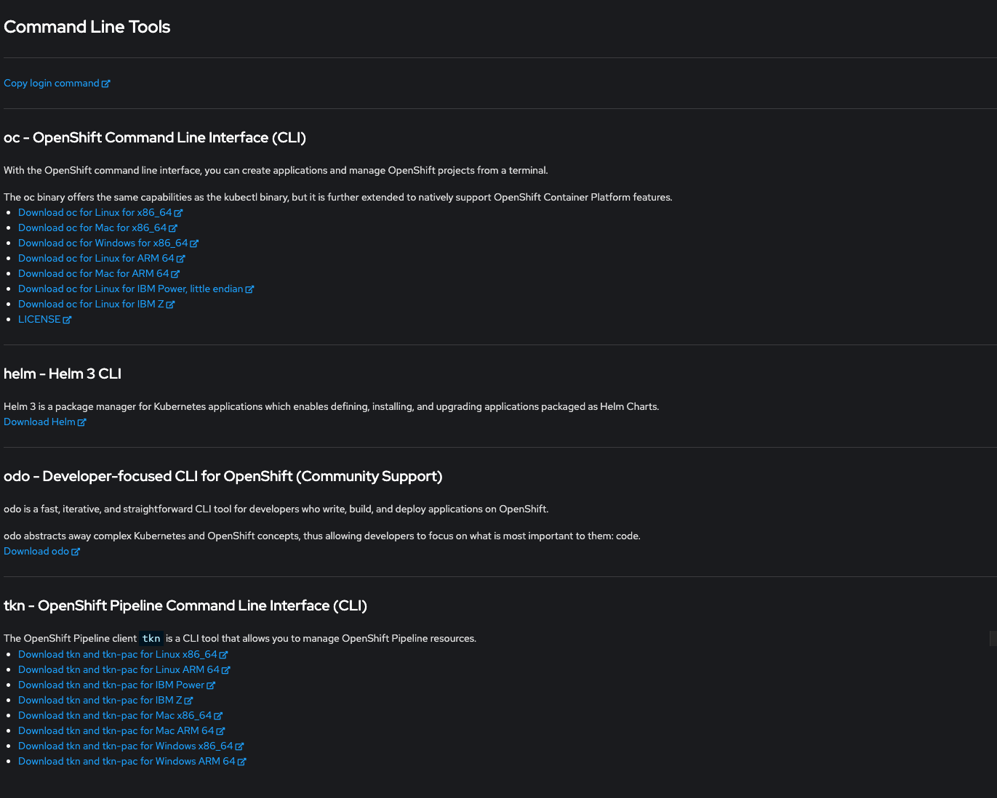Download oc for Mac for ARM 64
This screenshot has height=798, width=997.
click(x=93, y=273)
